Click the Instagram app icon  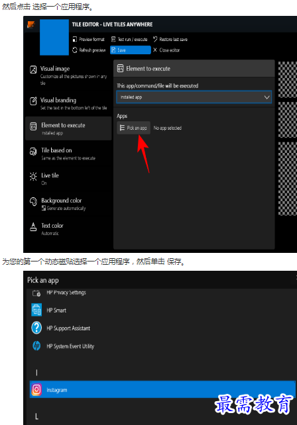point(36,389)
